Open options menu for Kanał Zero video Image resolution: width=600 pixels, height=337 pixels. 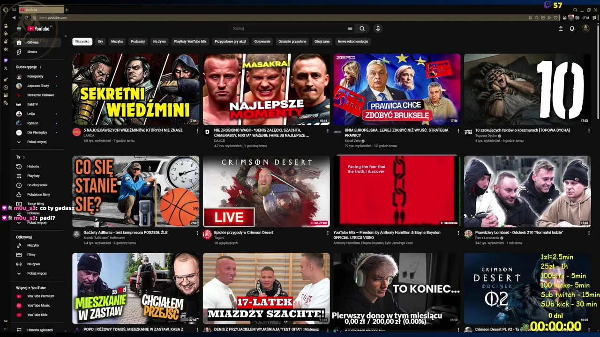coord(458,131)
